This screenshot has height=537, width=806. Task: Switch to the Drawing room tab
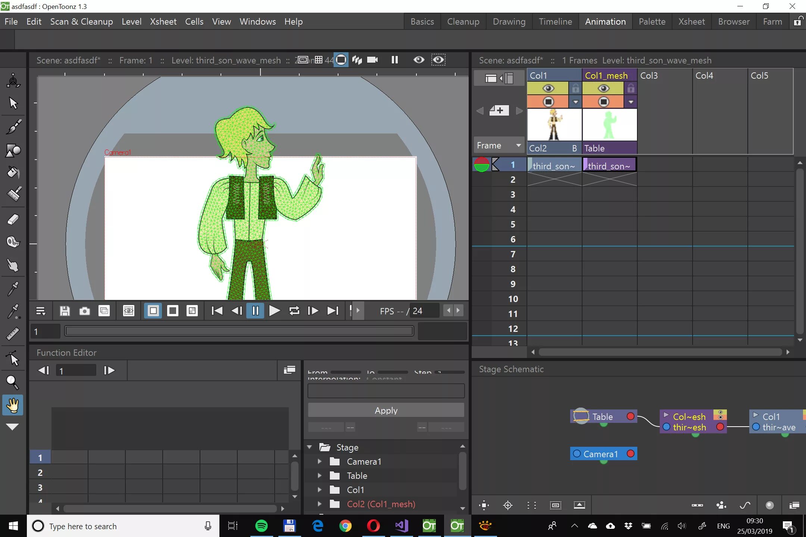click(x=509, y=22)
